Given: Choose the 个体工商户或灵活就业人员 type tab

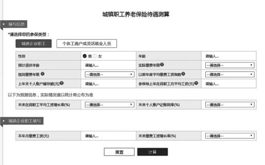Looking at the screenshot, I should click(87, 44).
